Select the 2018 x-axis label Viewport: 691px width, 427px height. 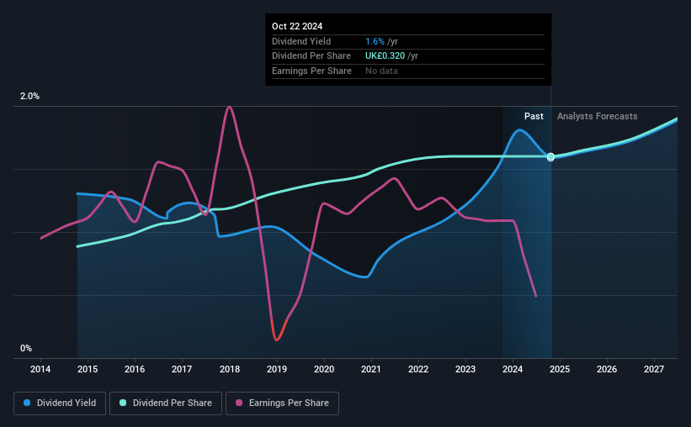tap(230, 369)
